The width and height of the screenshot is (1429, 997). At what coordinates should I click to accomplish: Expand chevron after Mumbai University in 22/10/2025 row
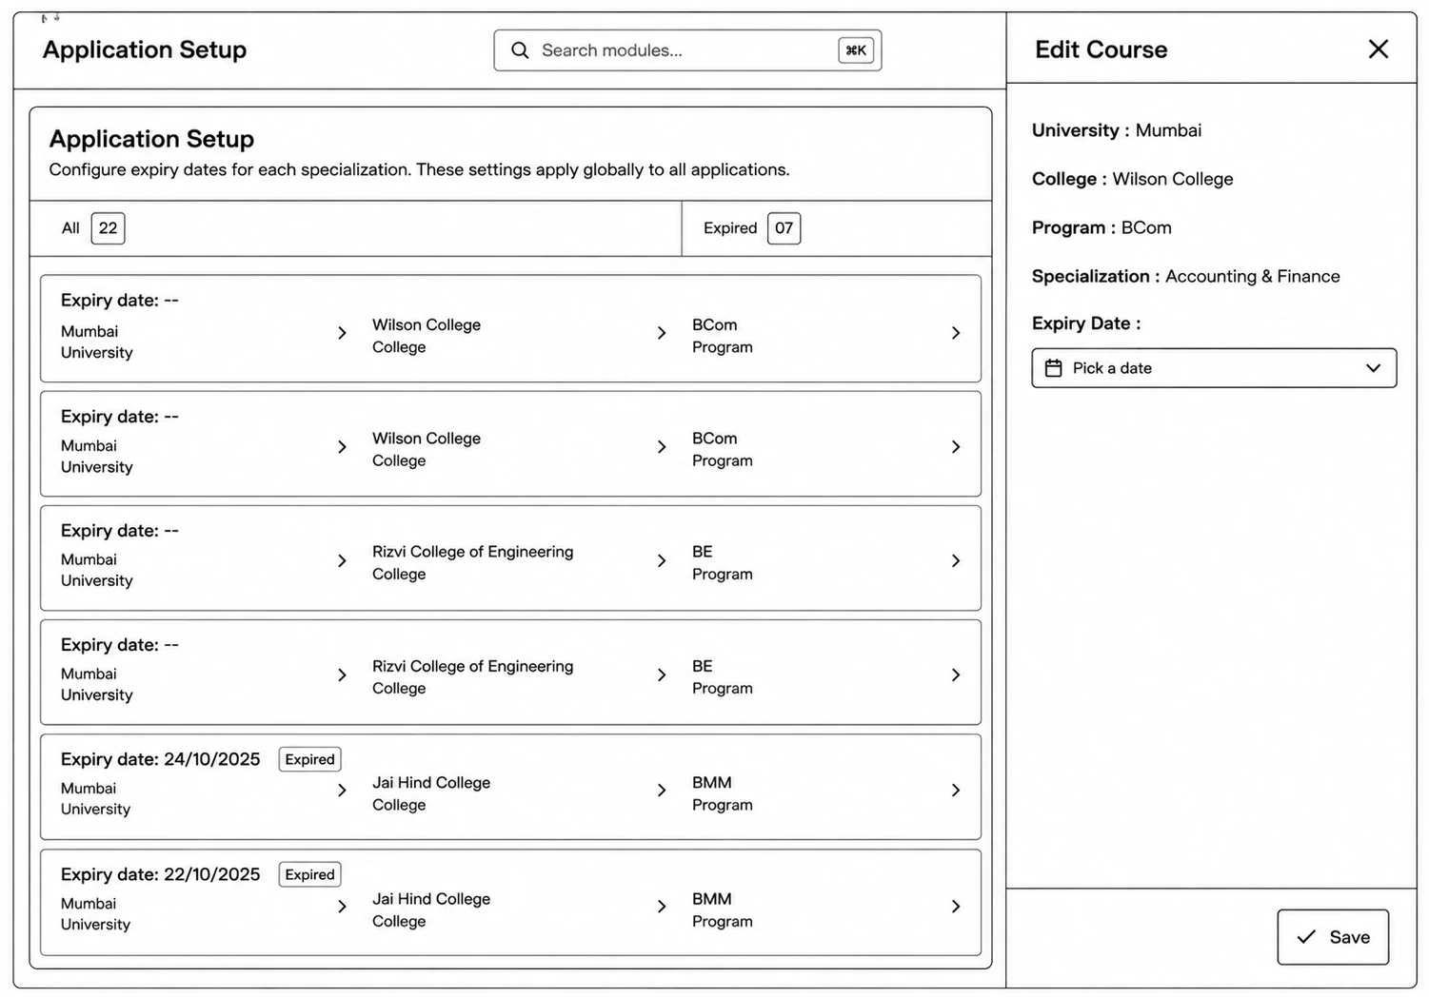click(x=342, y=907)
